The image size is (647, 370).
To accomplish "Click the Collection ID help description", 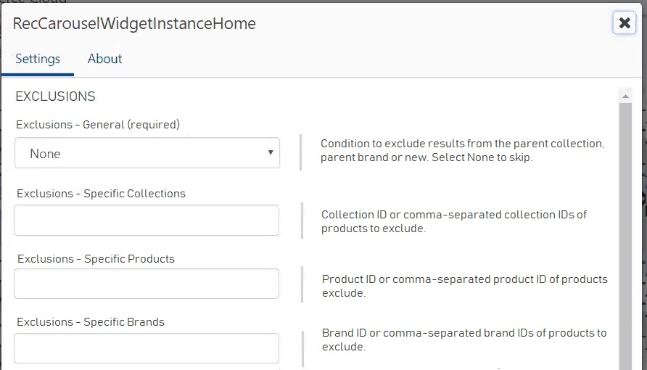I will [x=454, y=221].
